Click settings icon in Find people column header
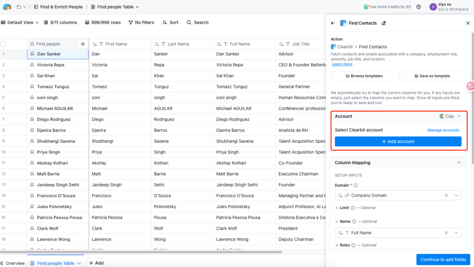 [83, 44]
